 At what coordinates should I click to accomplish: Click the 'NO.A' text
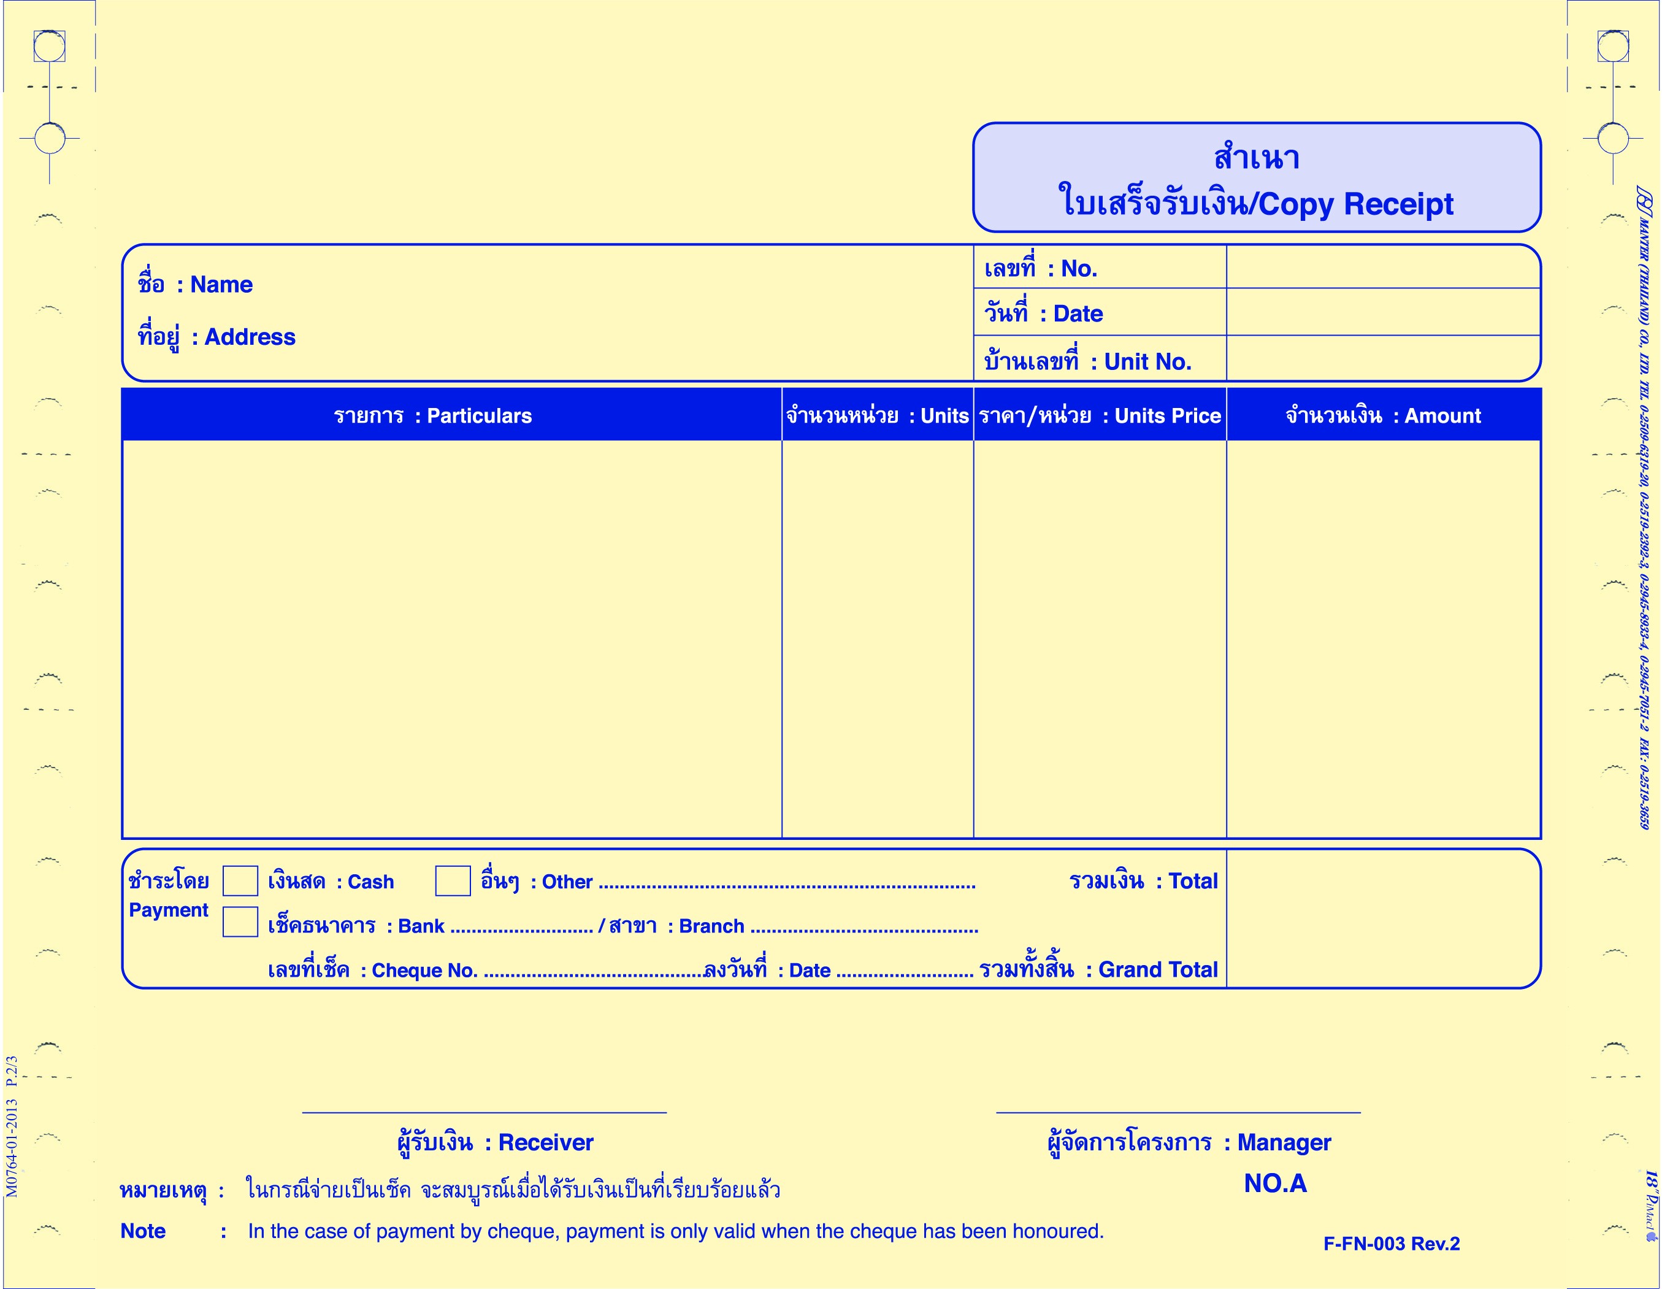pos(1276,1183)
